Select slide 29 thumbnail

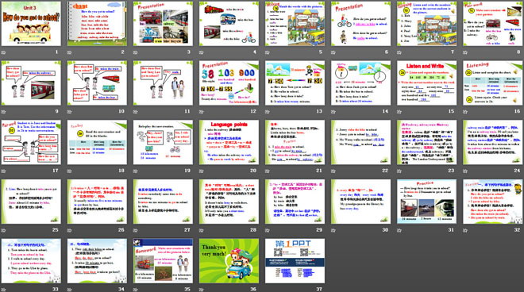[x=295, y=202]
